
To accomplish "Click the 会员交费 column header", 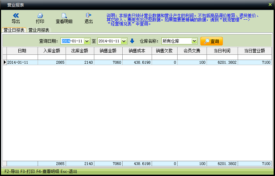I will point(192,51).
